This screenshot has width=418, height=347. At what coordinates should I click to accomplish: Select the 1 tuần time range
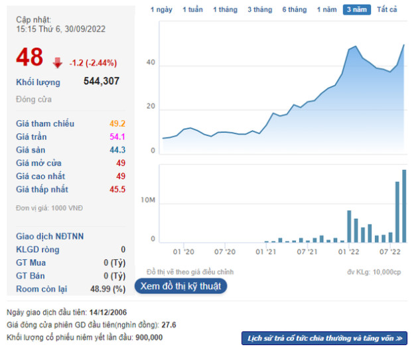point(192,10)
